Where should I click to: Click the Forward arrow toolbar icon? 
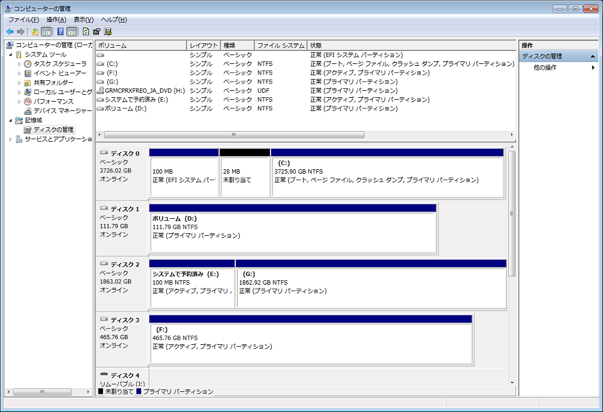[21, 31]
